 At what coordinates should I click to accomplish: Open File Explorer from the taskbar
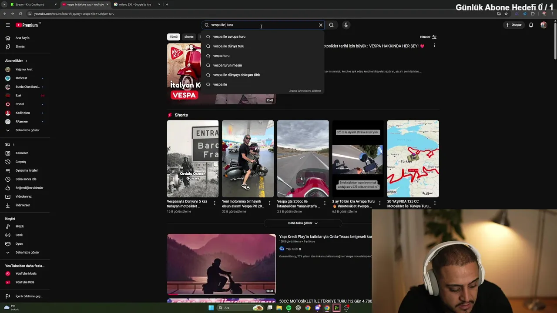[279, 308]
